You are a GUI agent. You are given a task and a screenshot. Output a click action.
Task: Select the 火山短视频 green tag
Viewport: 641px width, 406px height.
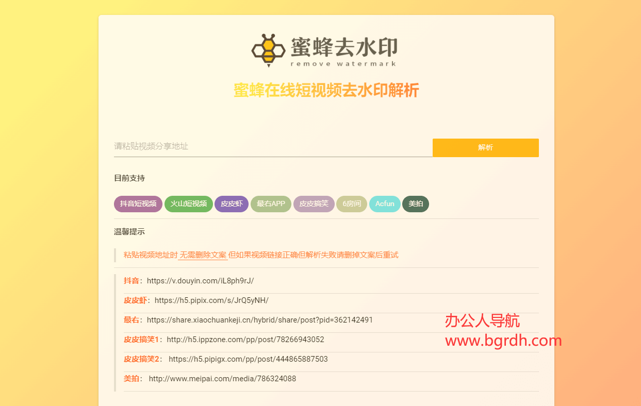click(189, 204)
